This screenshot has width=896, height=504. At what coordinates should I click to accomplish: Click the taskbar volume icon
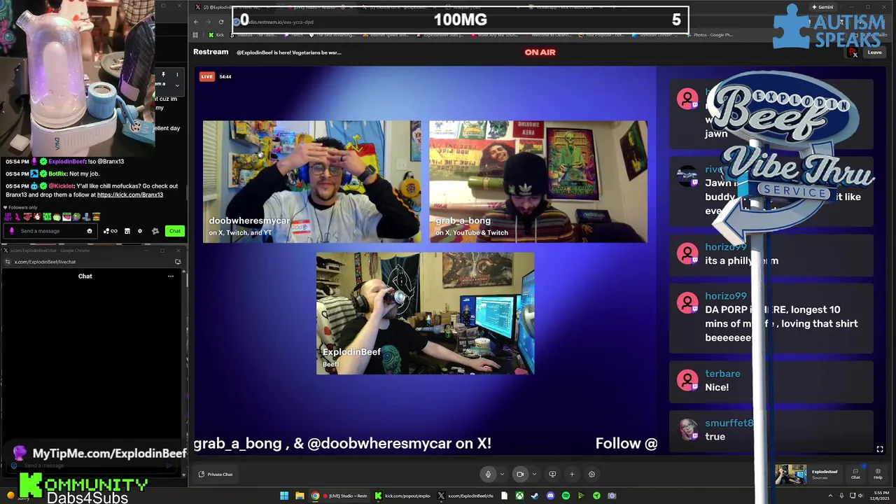click(x=860, y=496)
